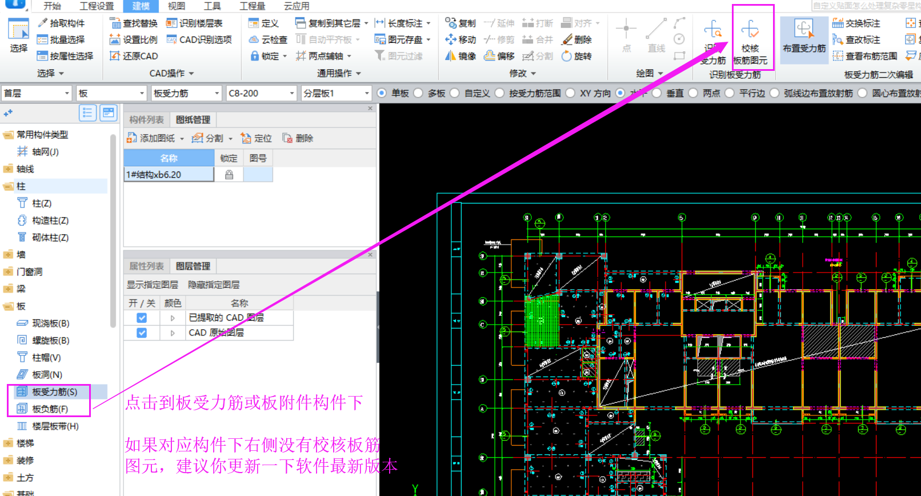Click the 删除 delete tool in ribbon
The height and width of the screenshot is (496, 921).
point(576,39)
